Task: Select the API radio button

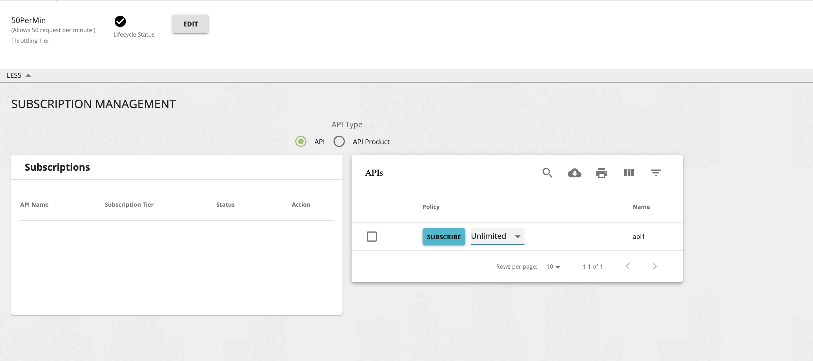Action: (301, 141)
